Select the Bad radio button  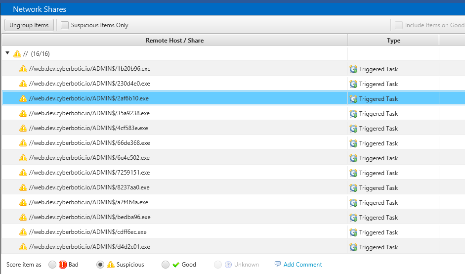click(52, 265)
